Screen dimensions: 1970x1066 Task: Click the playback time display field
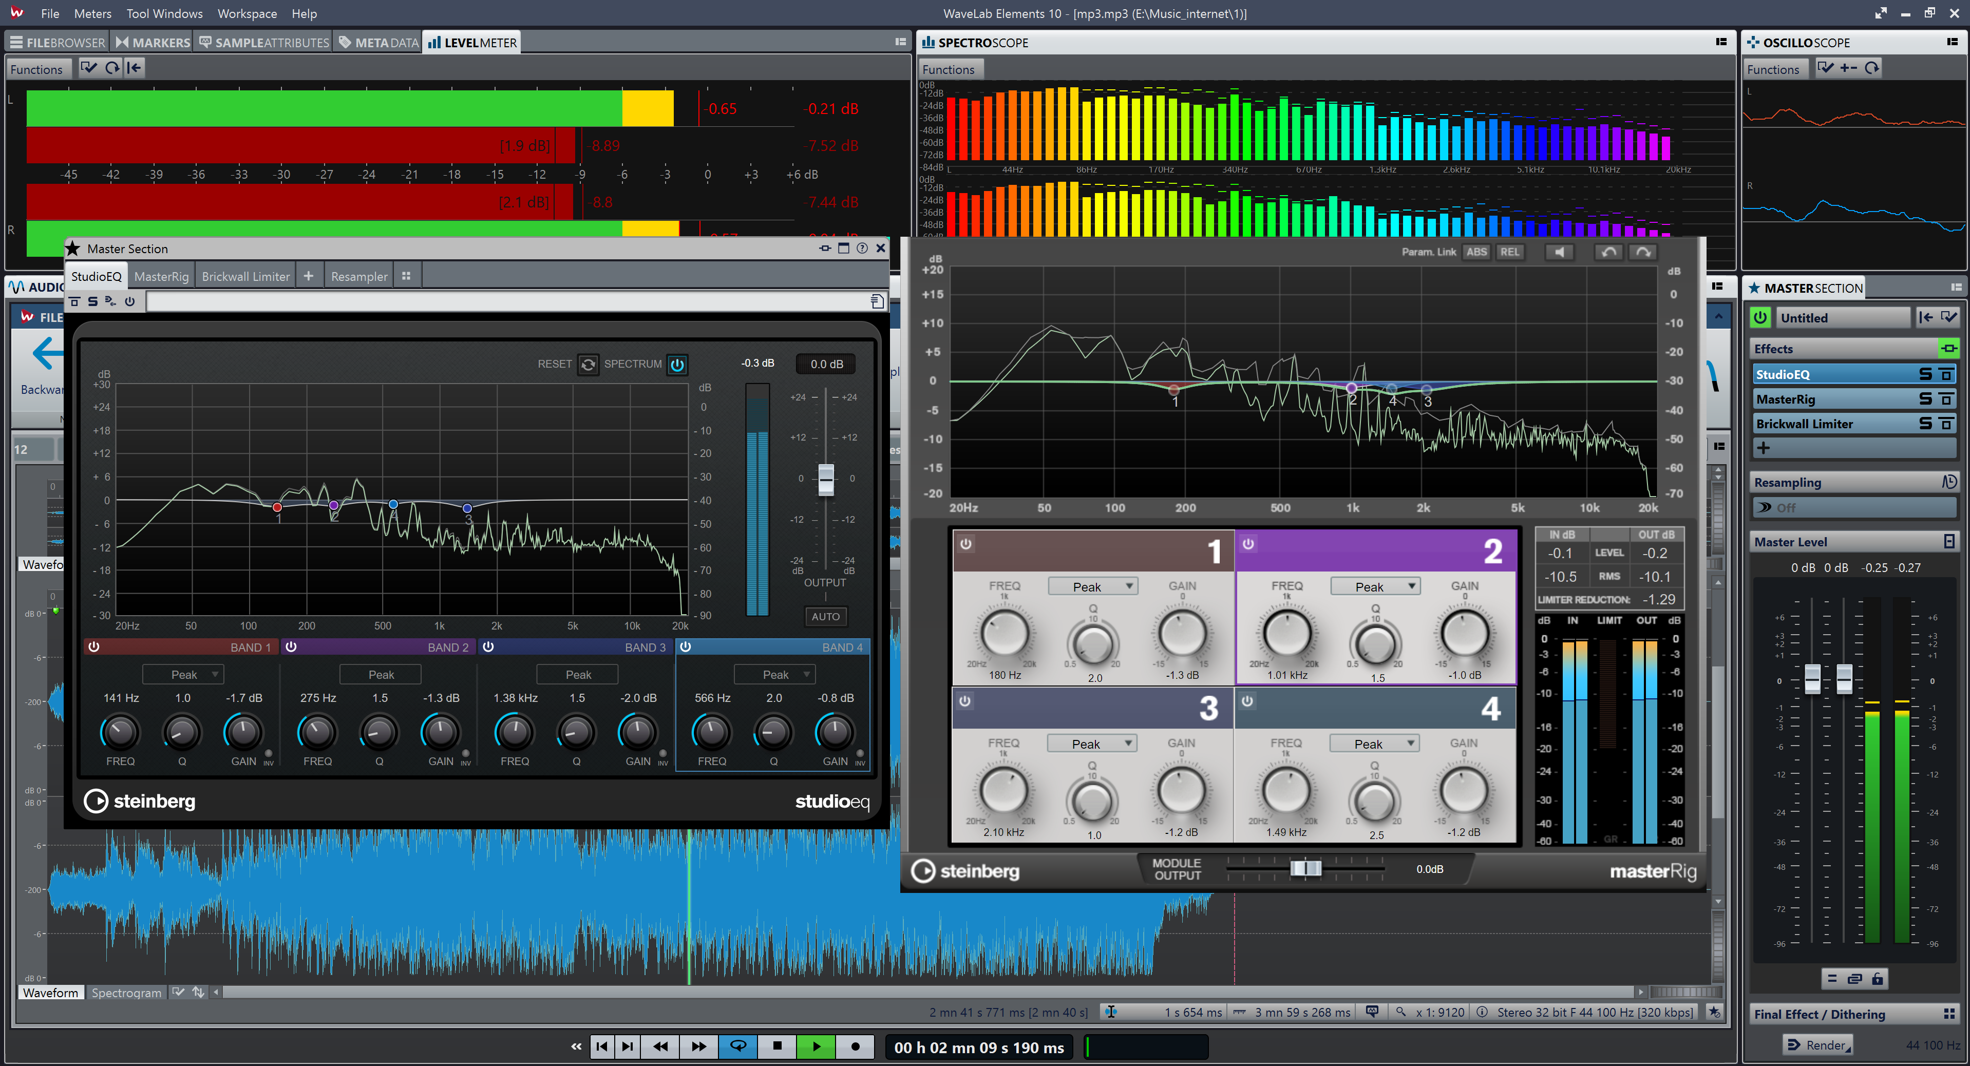coord(979,1047)
